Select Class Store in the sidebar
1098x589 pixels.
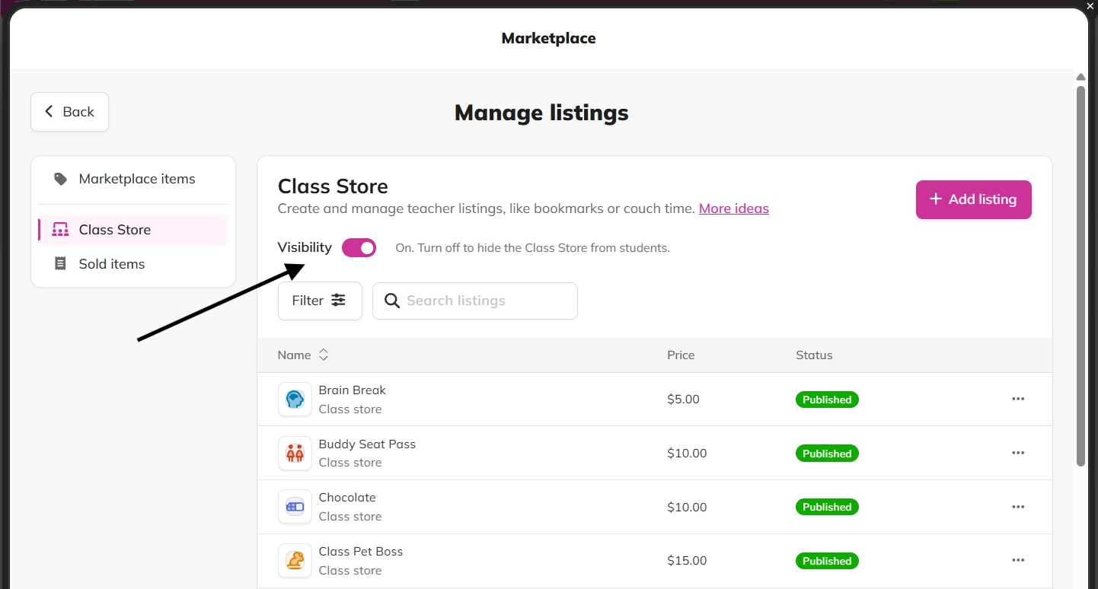[133, 230]
